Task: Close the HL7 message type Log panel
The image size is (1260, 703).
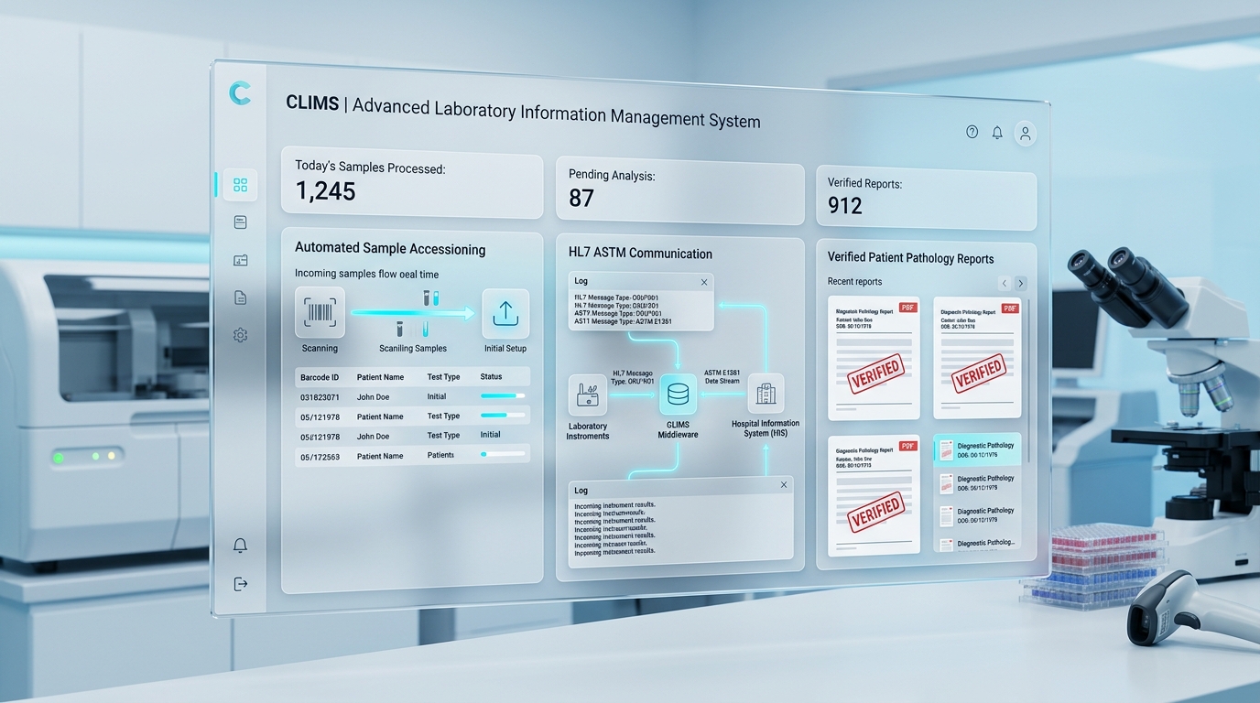Action: (704, 283)
